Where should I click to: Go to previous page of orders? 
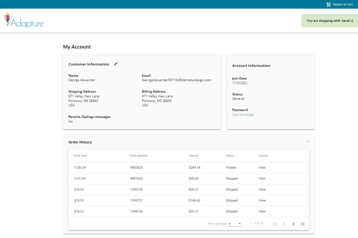pos(284,224)
